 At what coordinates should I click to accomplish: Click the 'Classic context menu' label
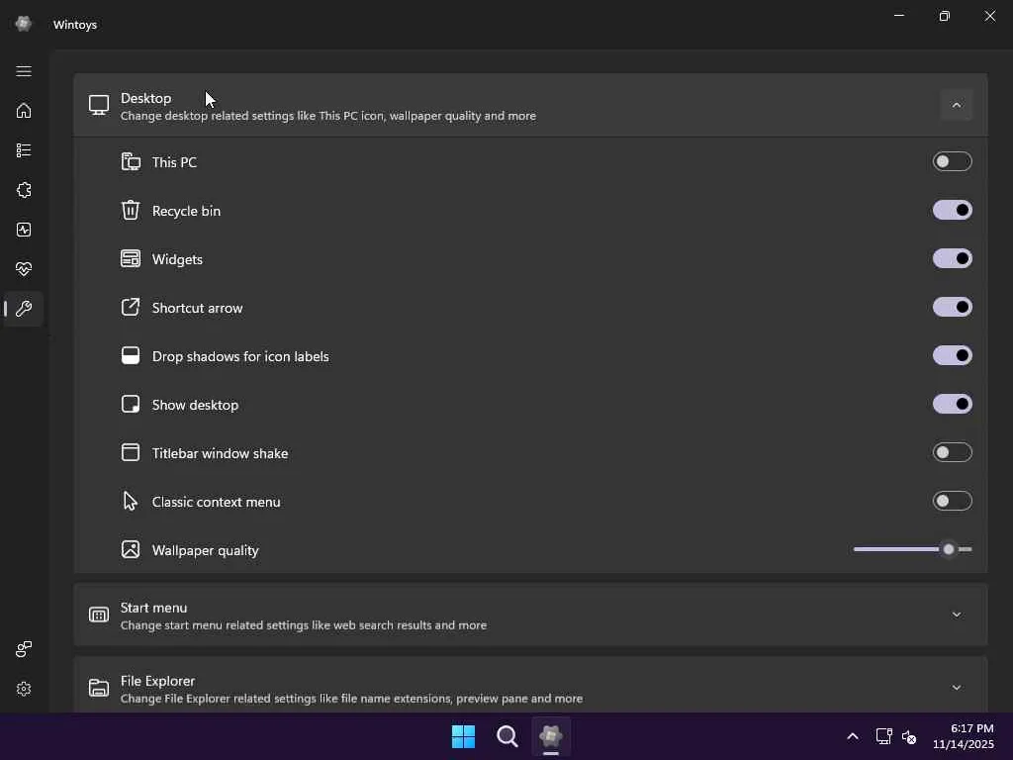point(216,502)
